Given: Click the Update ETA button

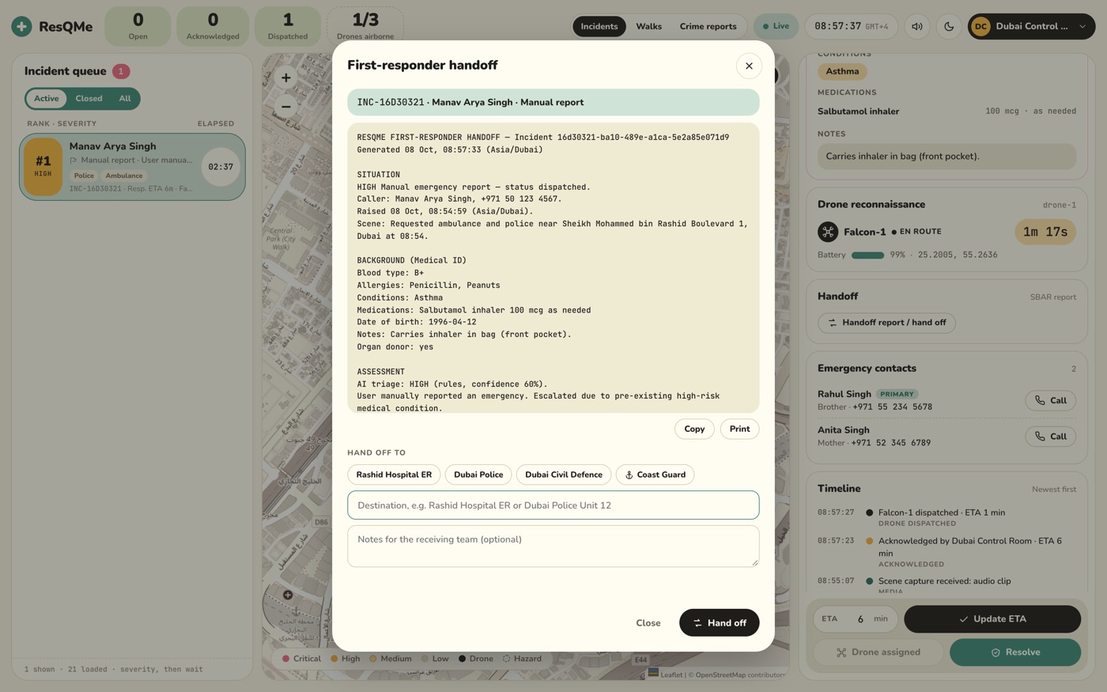Looking at the screenshot, I should point(992,619).
